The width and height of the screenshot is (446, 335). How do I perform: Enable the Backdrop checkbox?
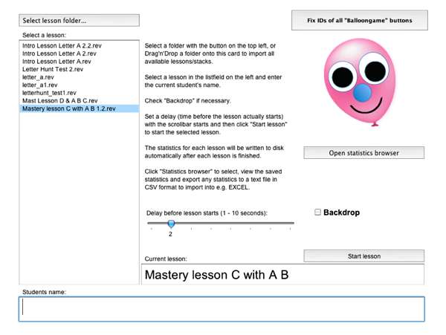[318, 212]
